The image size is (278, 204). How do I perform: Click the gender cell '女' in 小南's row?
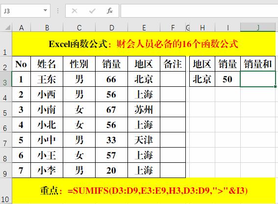(x=79, y=110)
